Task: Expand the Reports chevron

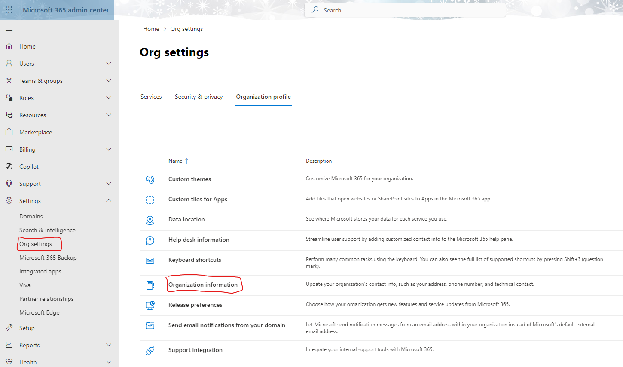Action: coord(109,345)
